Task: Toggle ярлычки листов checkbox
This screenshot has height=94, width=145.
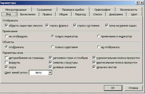Action: click(x=94, y=67)
